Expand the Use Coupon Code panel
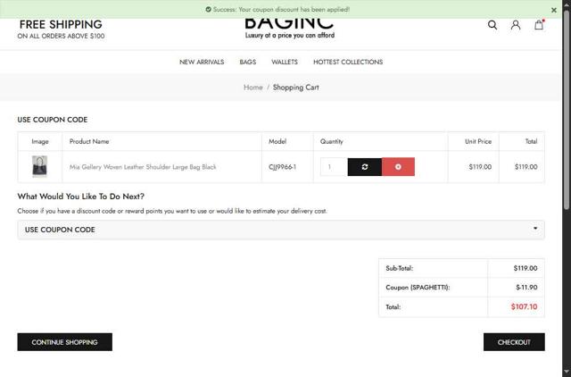 pyautogui.click(x=281, y=230)
